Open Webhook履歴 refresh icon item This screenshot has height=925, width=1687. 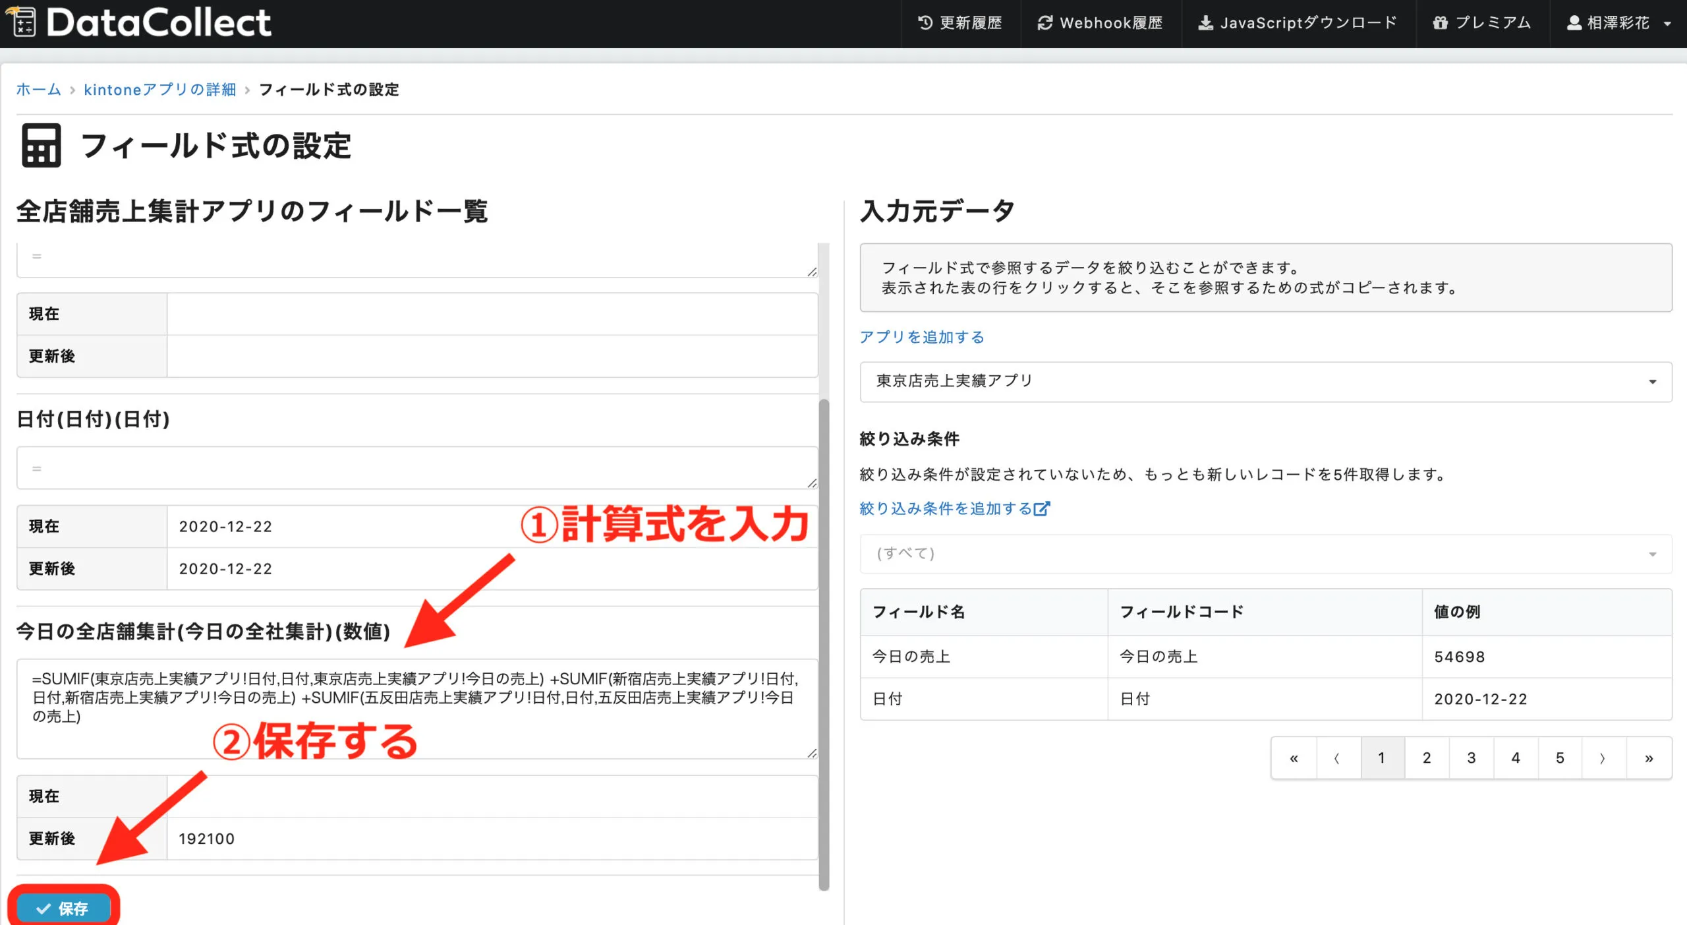click(x=1044, y=23)
